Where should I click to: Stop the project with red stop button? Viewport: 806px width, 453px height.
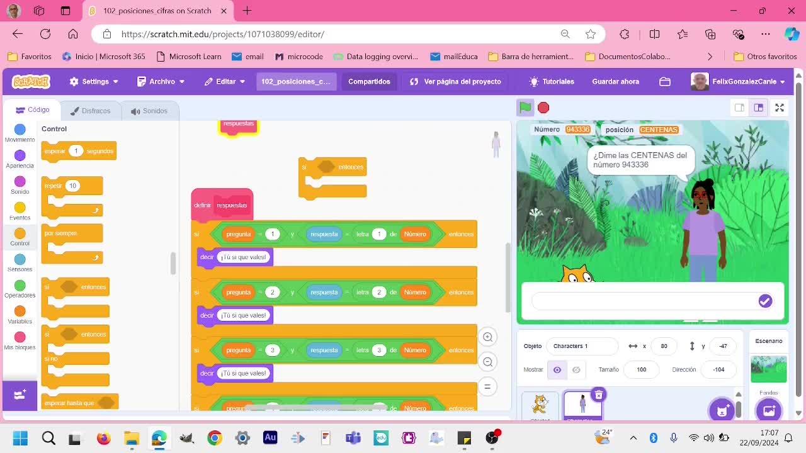click(x=543, y=108)
